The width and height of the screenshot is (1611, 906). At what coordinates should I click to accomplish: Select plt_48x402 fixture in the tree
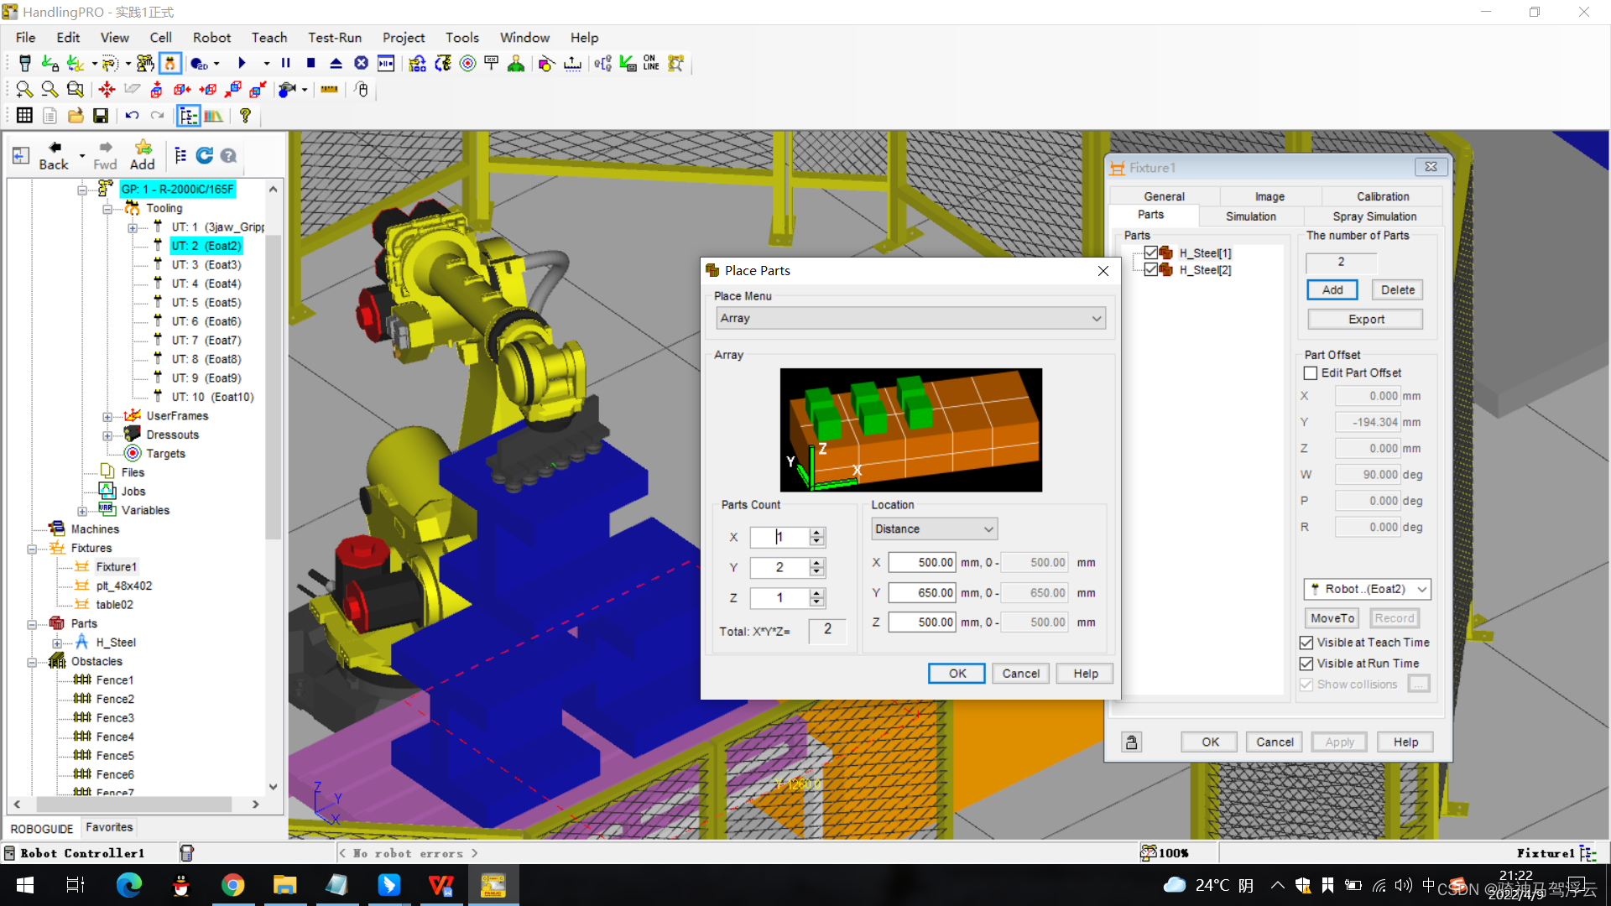(x=123, y=586)
